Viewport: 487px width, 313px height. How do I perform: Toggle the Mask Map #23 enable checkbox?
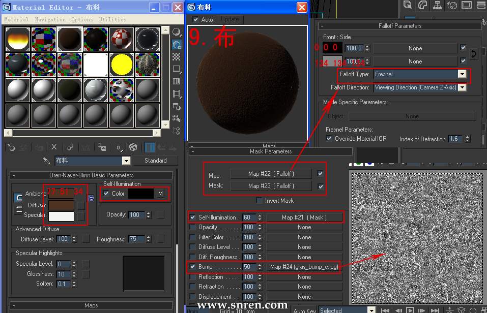click(321, 186)
